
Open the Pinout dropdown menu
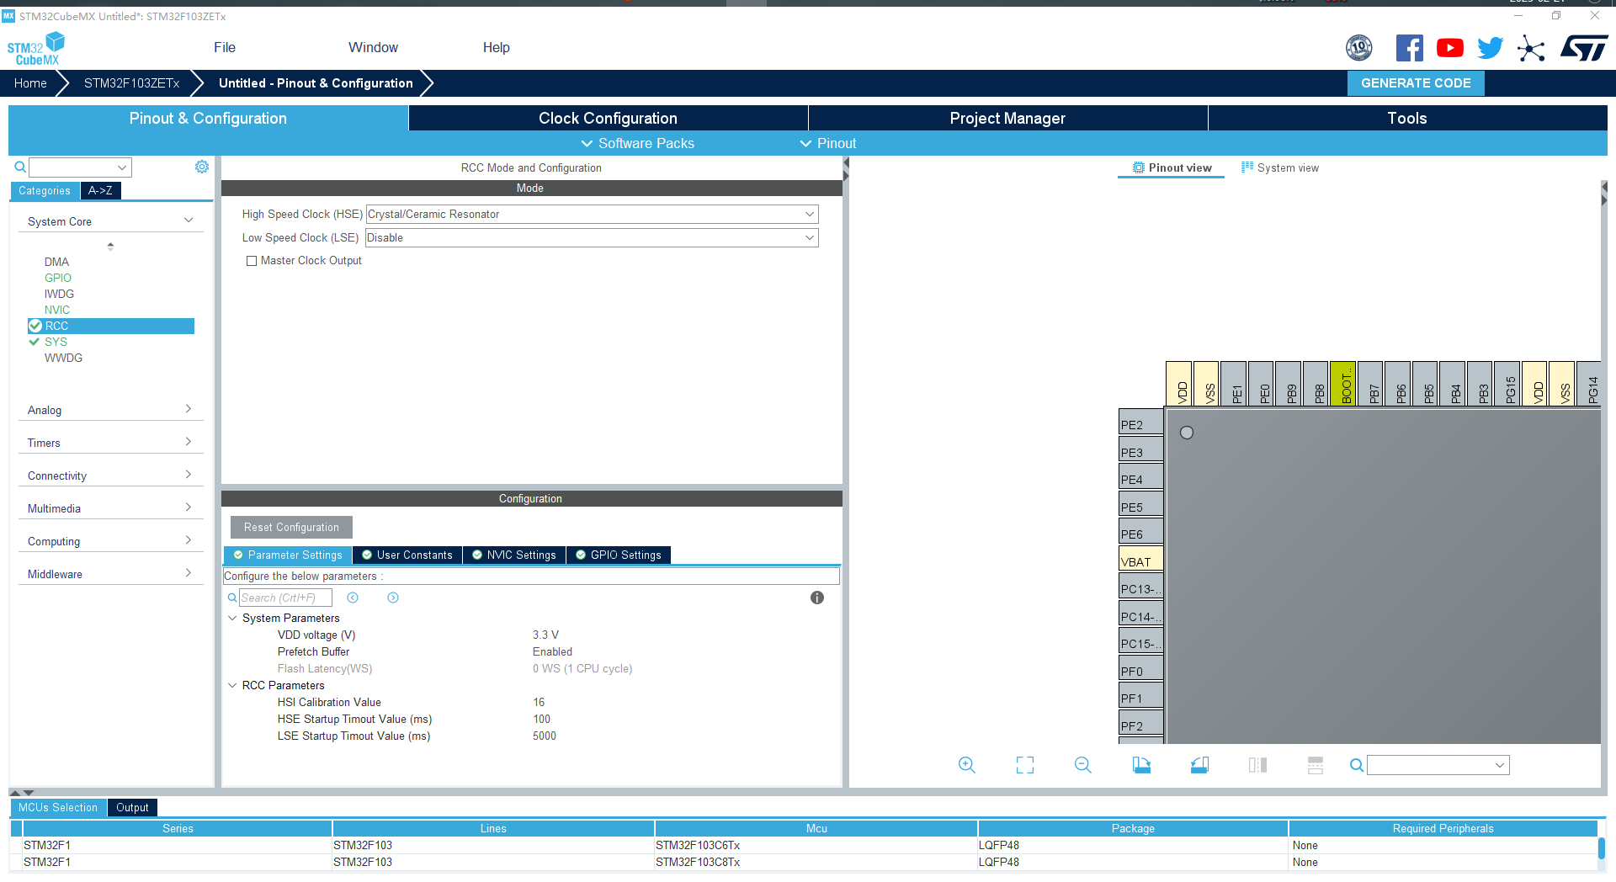[827, 144]
